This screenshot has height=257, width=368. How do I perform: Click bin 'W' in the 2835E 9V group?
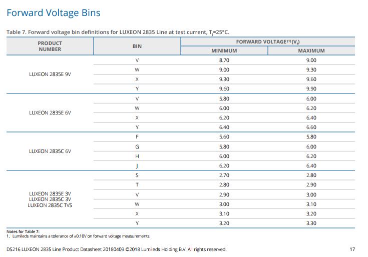click(x=137, y=70)
